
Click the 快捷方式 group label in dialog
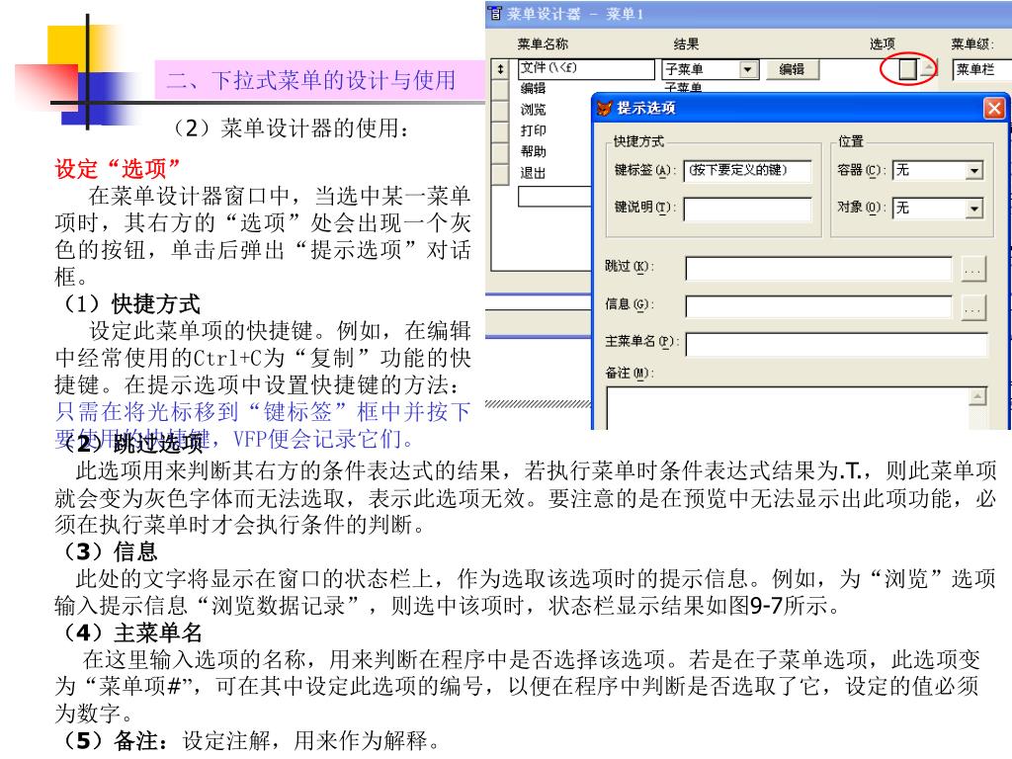click(638, 140)
